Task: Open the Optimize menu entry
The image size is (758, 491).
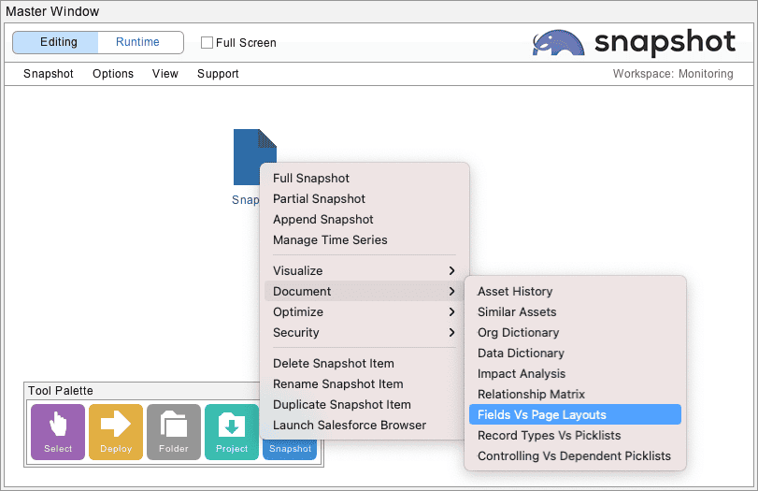Action: pyautogui.click(x=365, y=312)
